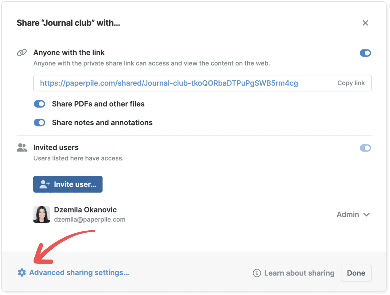
Task: Close the share dialog with the X icon
Action: tap(365, 23)
